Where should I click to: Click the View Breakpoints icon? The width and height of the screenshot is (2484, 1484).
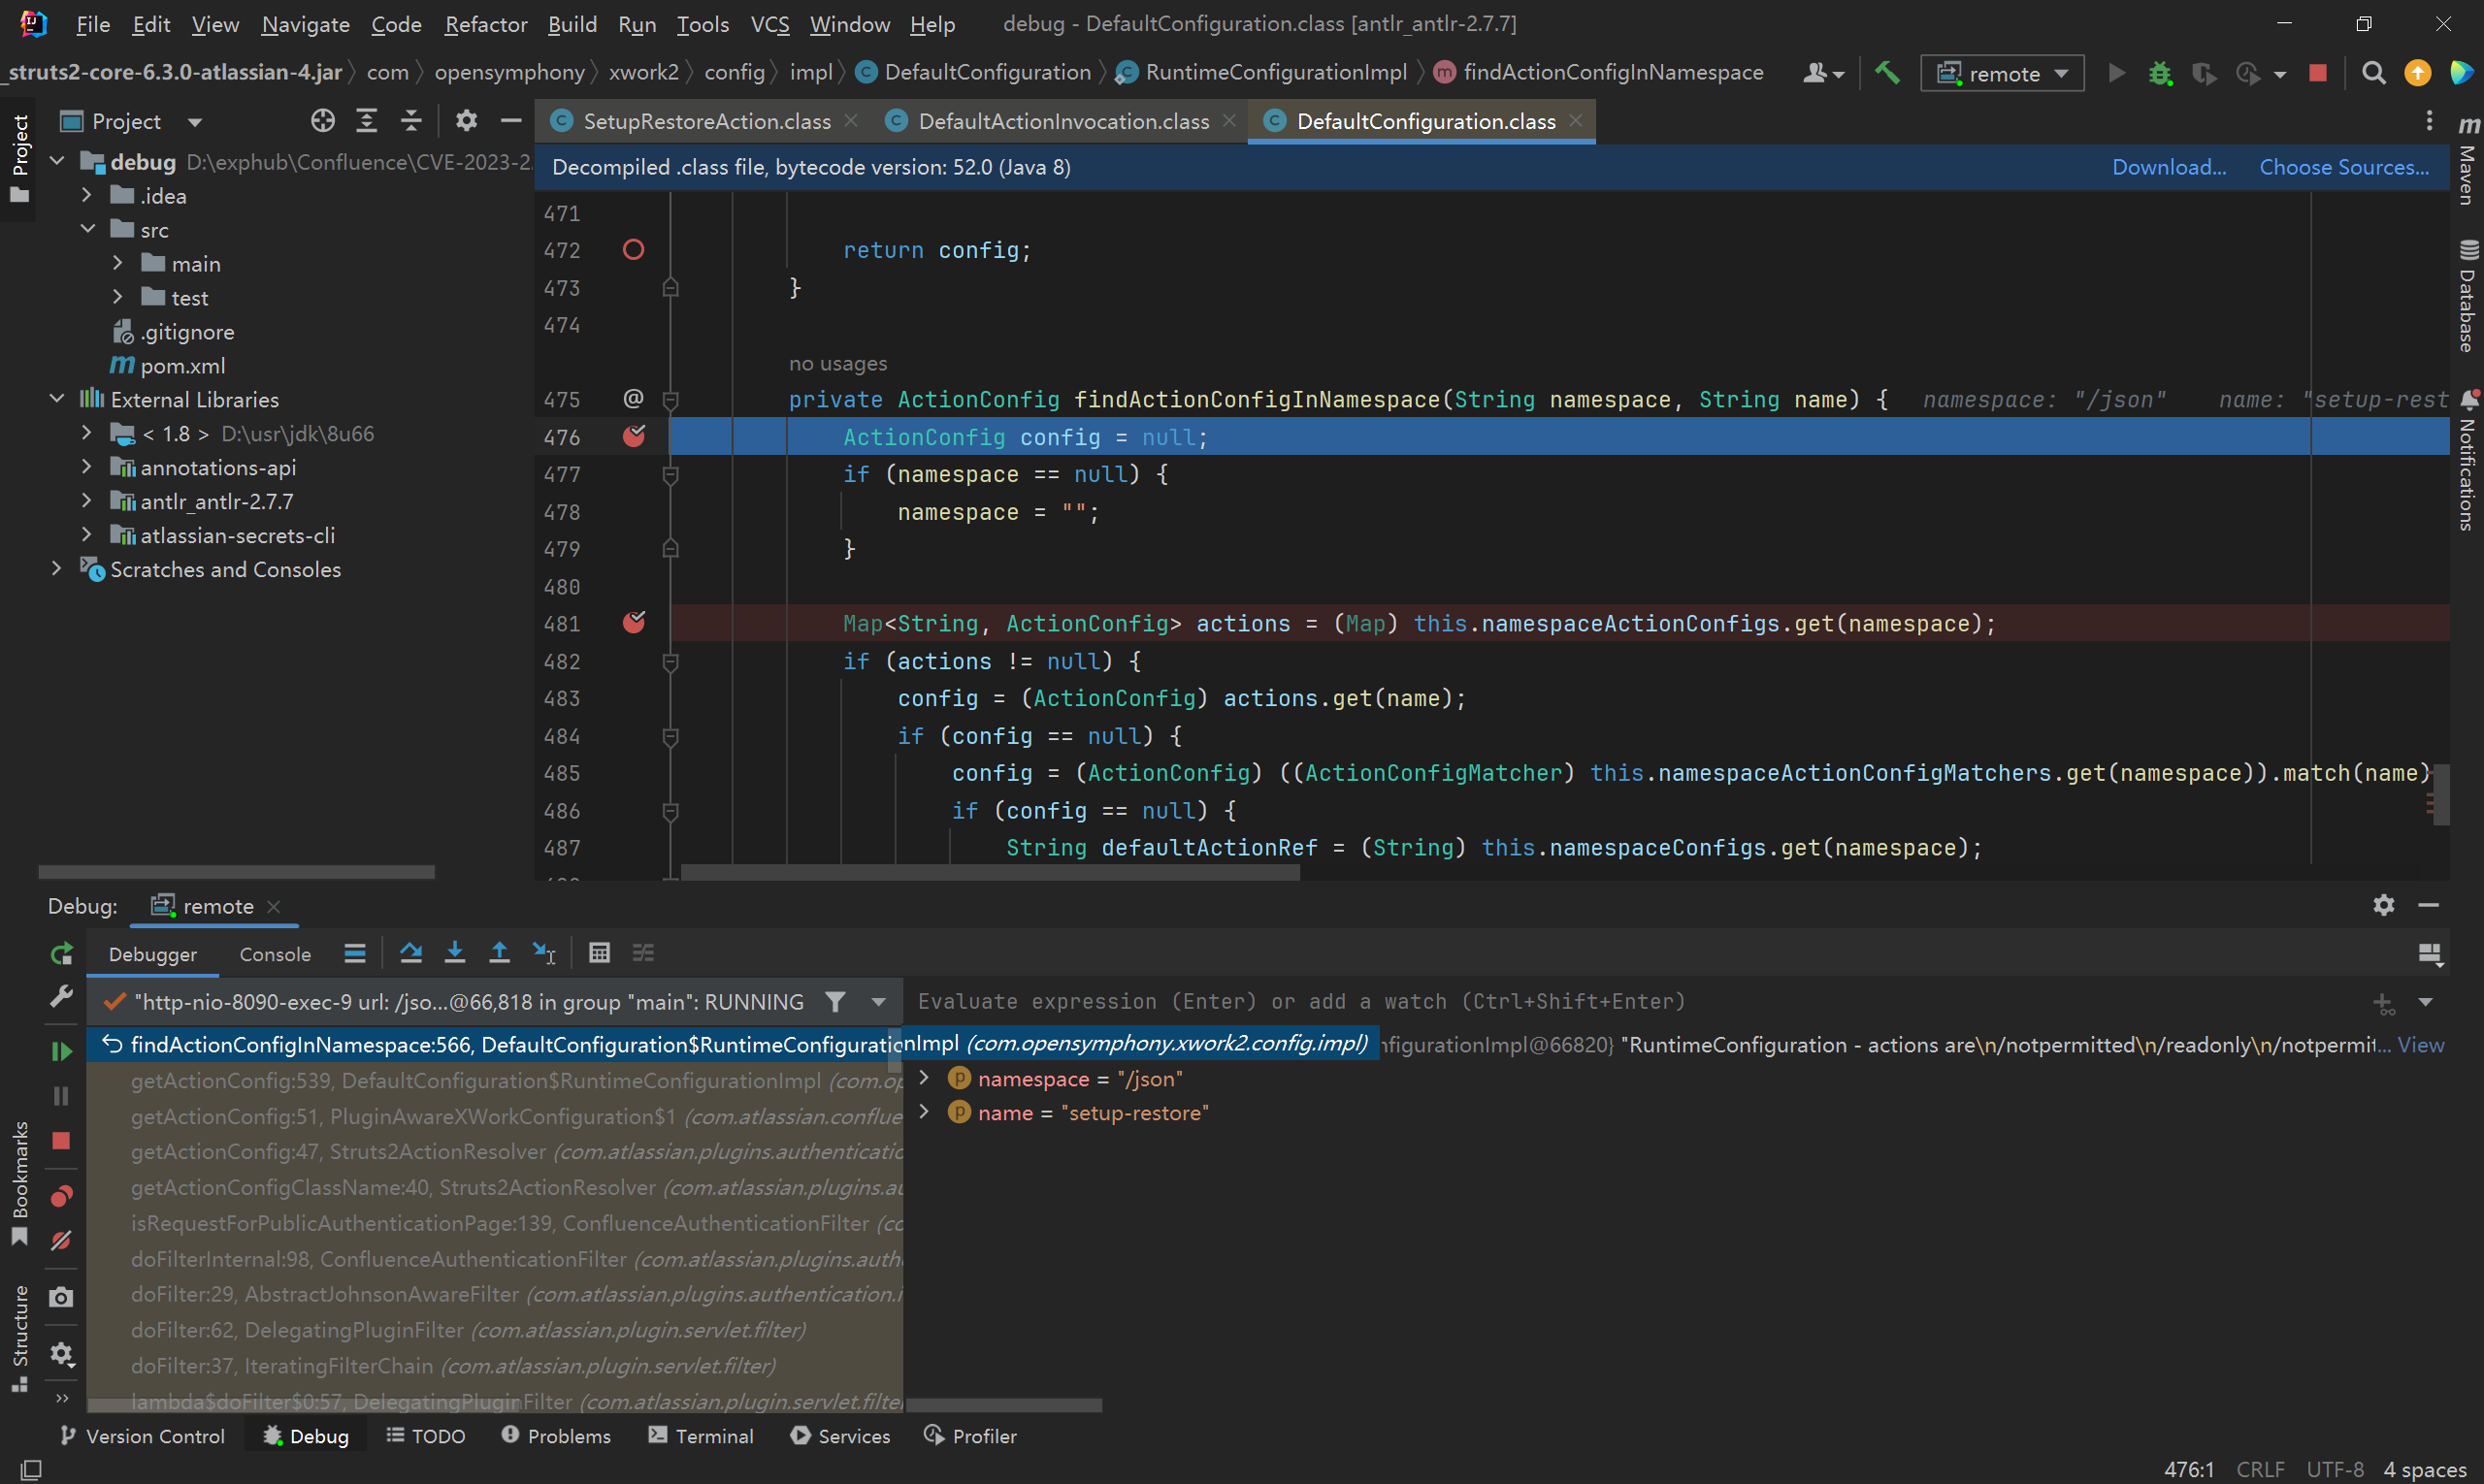click(61, 1196)
